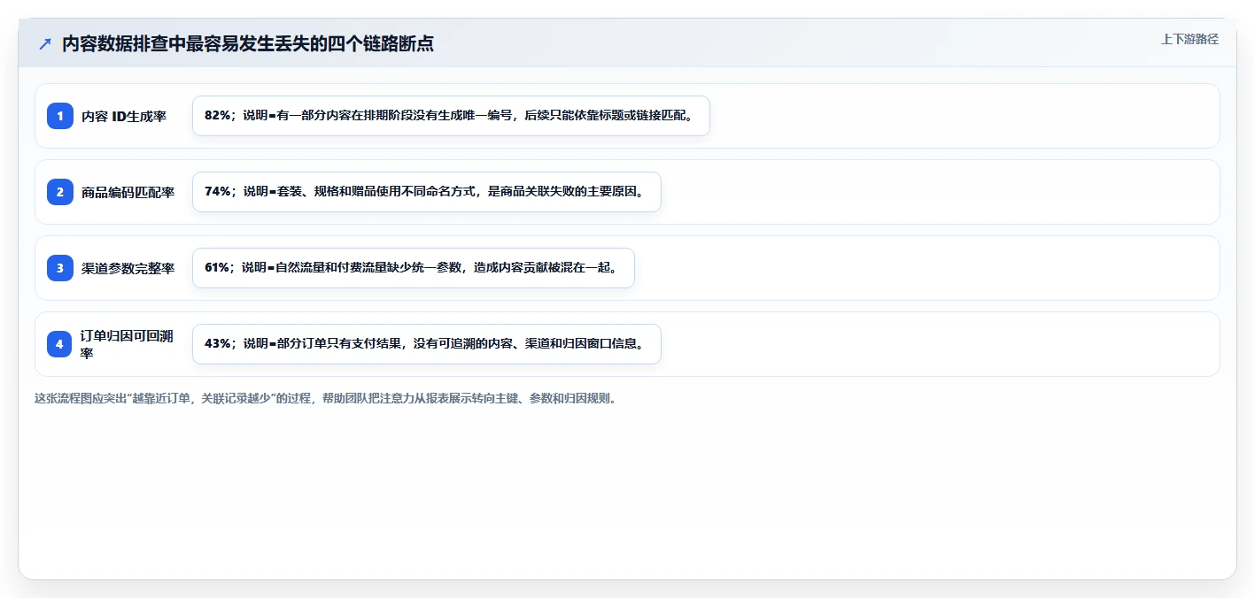Click the 渠道参数完整率 label
The height and width of the screenshot is (598, 1255).
[x=128, y=268]
